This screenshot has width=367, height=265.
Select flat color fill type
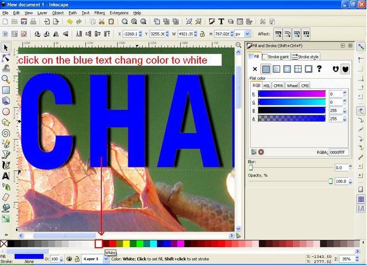click(x=266, y=69)
